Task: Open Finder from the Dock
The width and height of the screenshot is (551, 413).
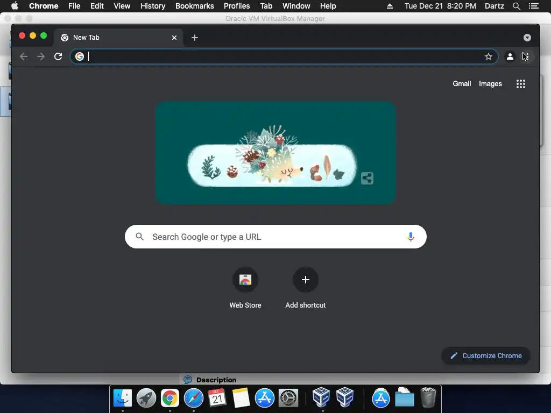Action: pyautogui.click(x=123, y=398)
